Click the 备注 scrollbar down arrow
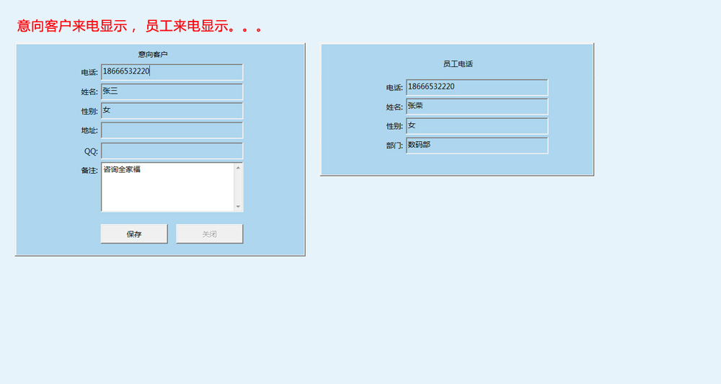 238,207
